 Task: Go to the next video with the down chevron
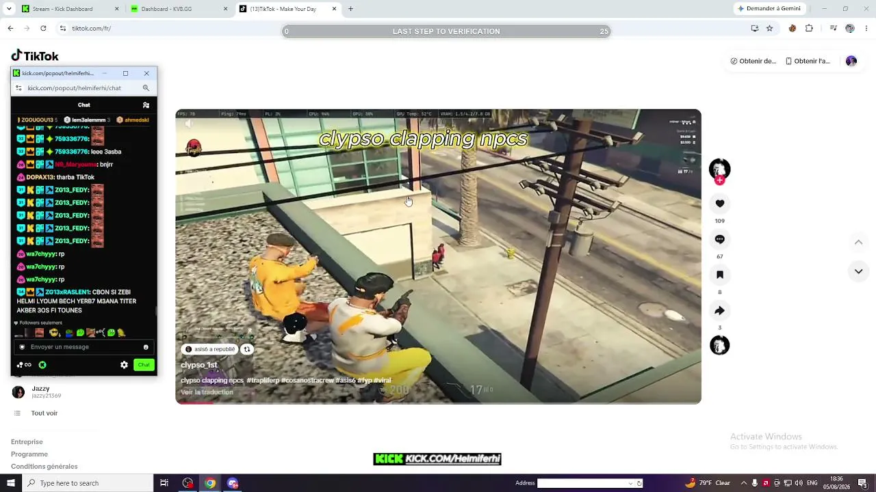click(x=858, y=271)
